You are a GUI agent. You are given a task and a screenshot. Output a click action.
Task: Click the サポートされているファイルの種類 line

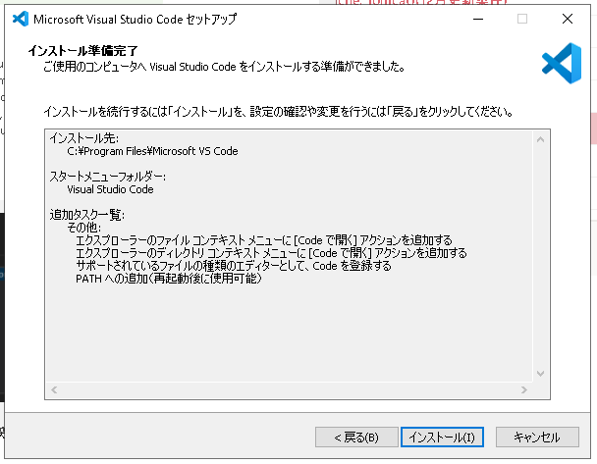pos(234,266)
